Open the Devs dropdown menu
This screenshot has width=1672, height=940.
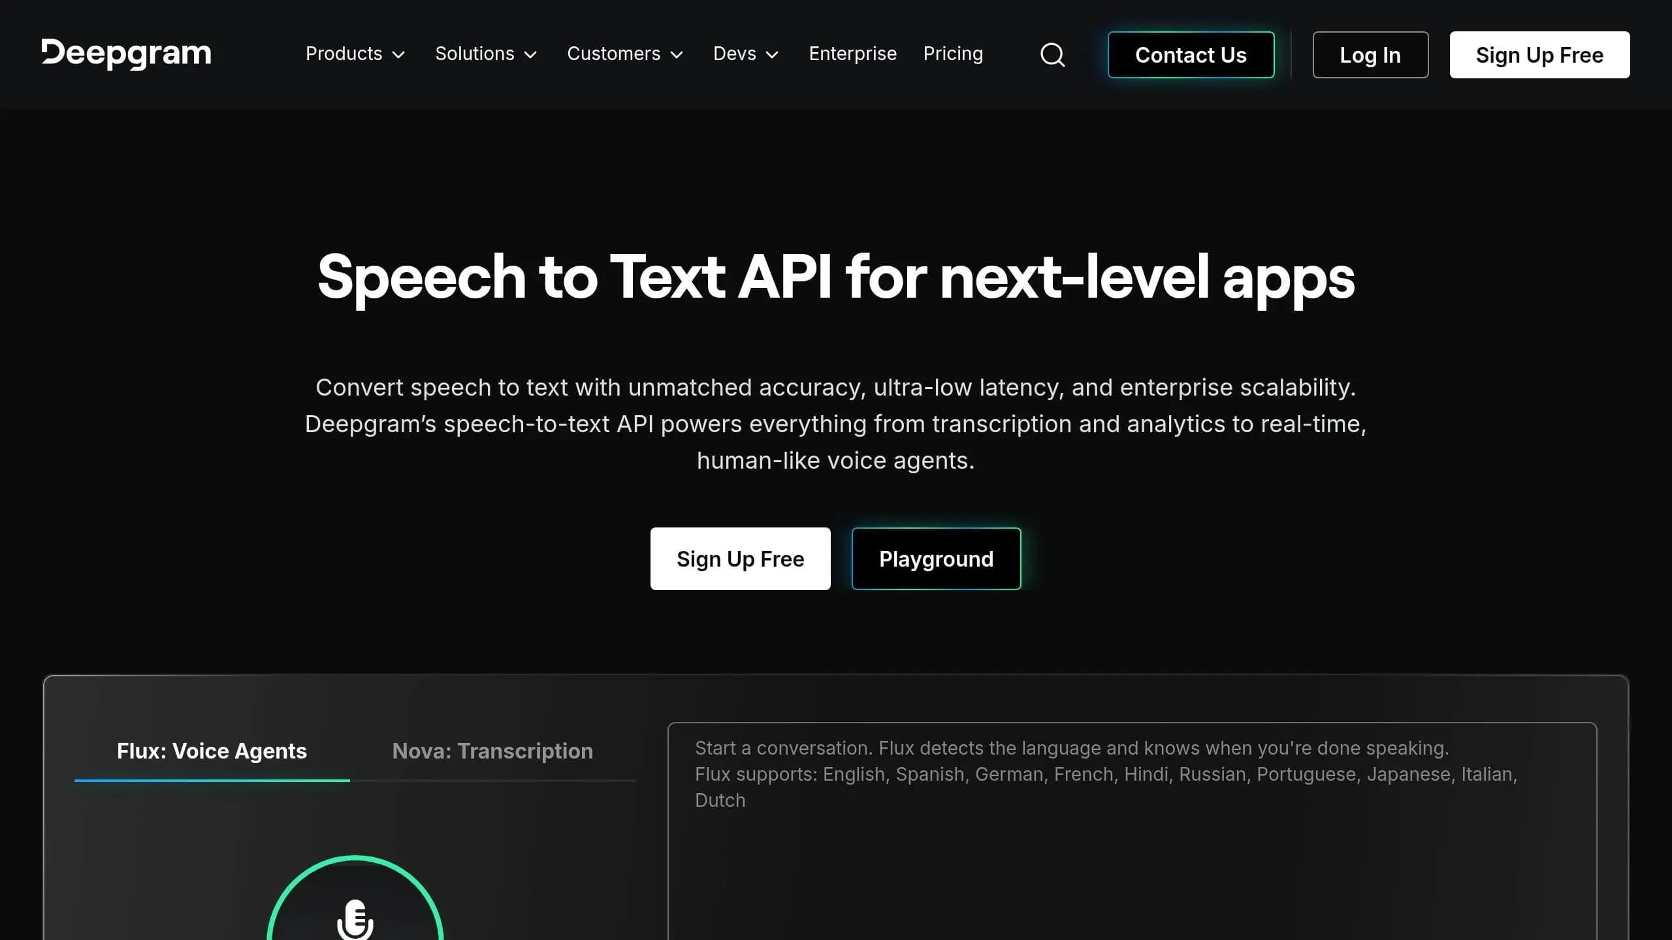[x=746, y=54]
